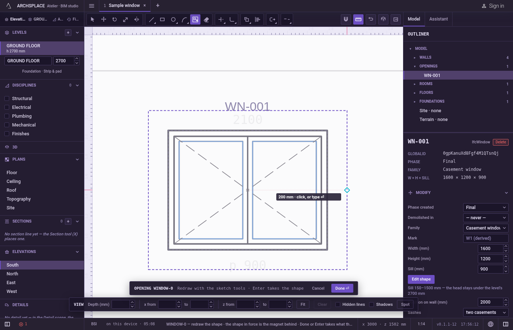The image size is (513, 330).
Task: Expand the WALLS tree node
Action: tap(415, 58)
